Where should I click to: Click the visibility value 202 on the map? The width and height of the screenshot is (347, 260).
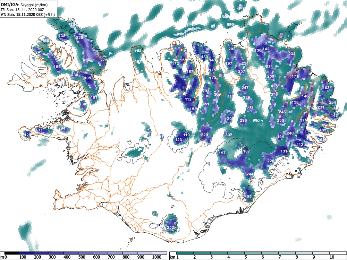[x=232, y=49]
